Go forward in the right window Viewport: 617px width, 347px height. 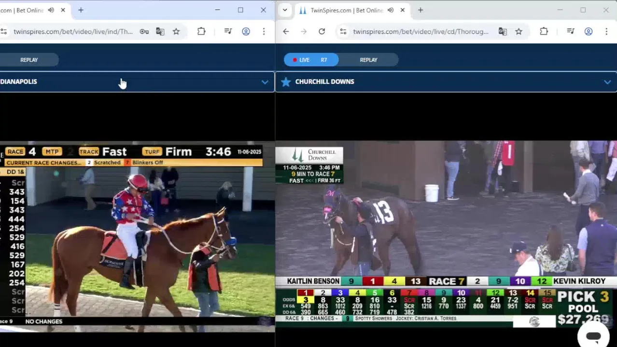pos(304,31)
